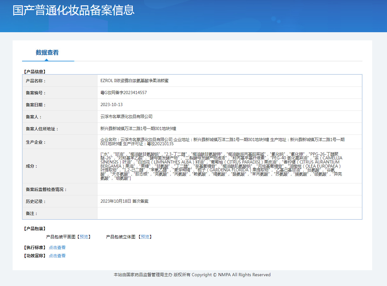Click the NMPA copyright footer text
Image resolution: width=387 pixels, height=286 pixels.
pyautogui.click(x=192, y=275)
